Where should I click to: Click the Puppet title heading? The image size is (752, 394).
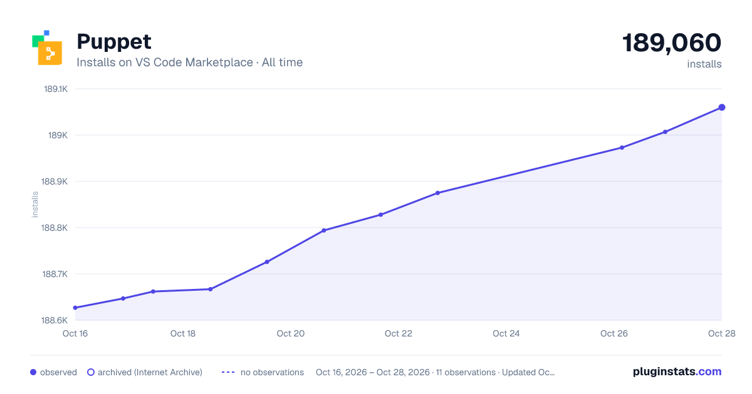114,42
